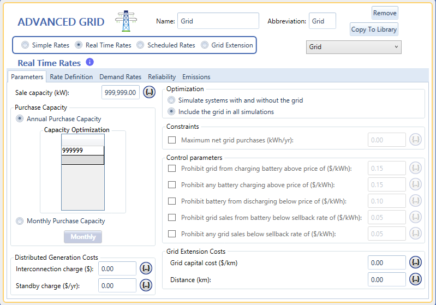Click the any grid sales sellback rate field
Image resolution: width=436 pixels, height=305 pixels.
pyautogui.click(x=386, y=234)
